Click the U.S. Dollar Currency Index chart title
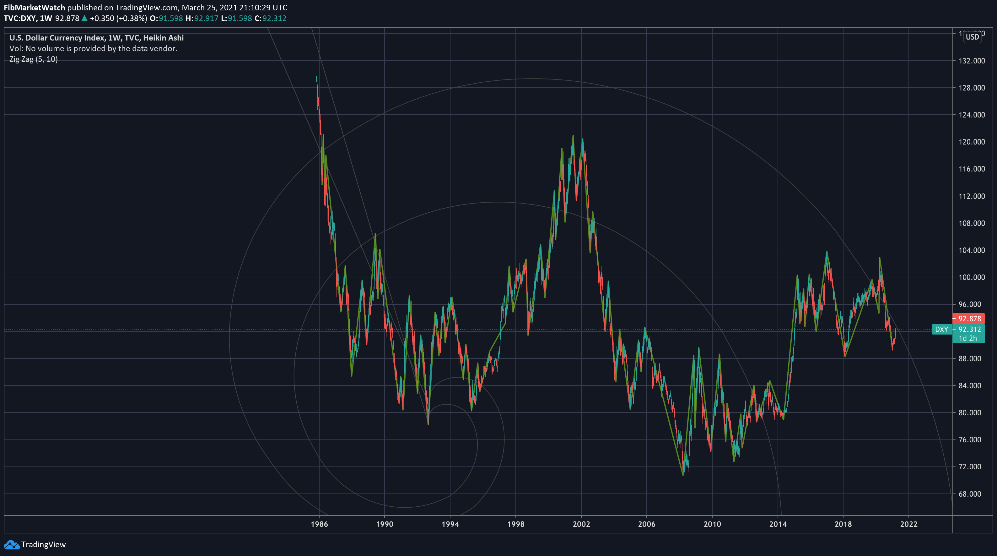Viewport: 997px width, 556px height. 96,38
